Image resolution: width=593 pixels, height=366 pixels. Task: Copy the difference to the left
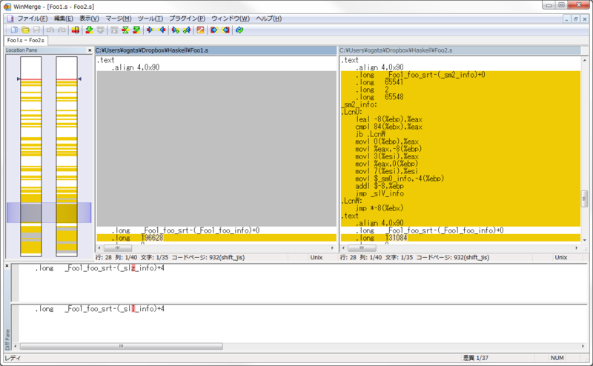162,30
